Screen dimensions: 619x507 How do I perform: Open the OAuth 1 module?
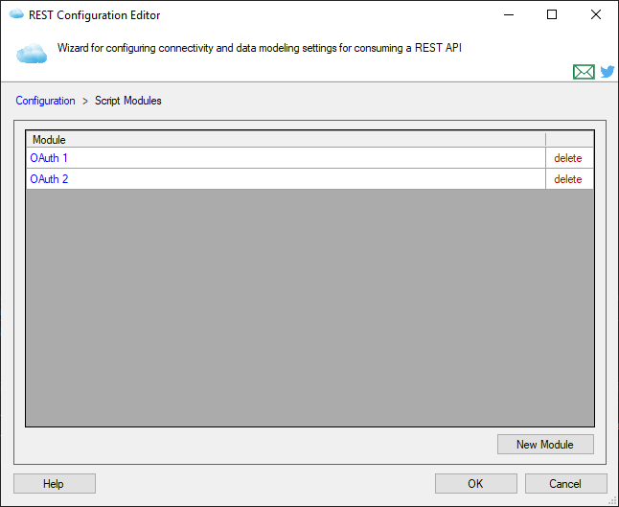[49, 158]
